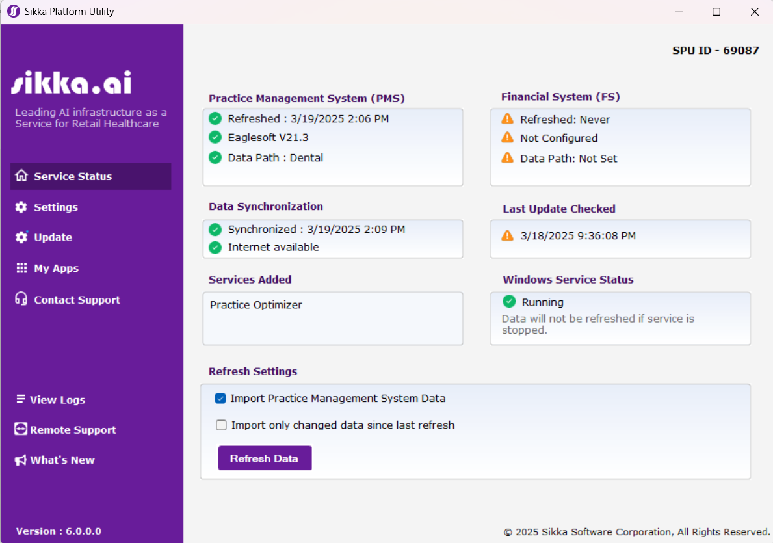
Task: Click the Contact Support headset icon
Action: (x=21, y=299)
